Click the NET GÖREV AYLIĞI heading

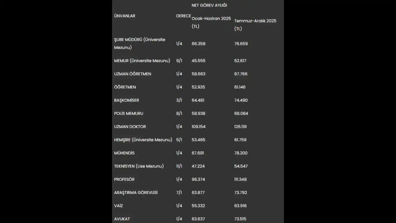[209, 5]
